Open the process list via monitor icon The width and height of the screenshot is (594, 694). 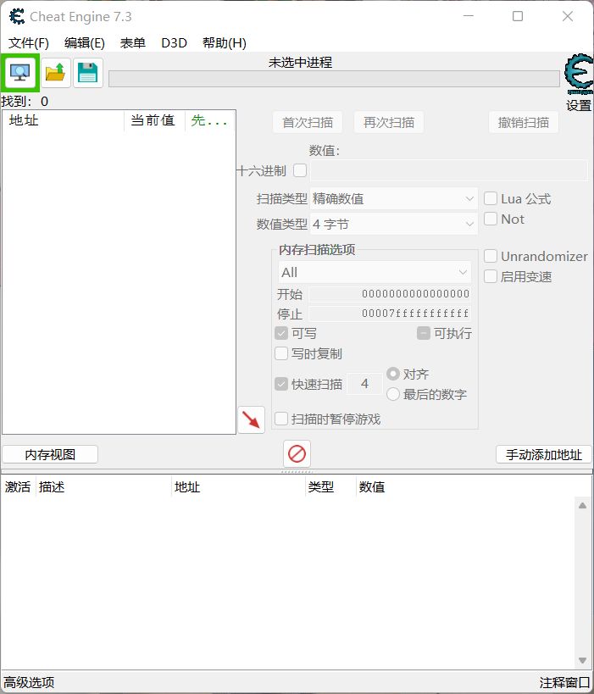[20, 73]
